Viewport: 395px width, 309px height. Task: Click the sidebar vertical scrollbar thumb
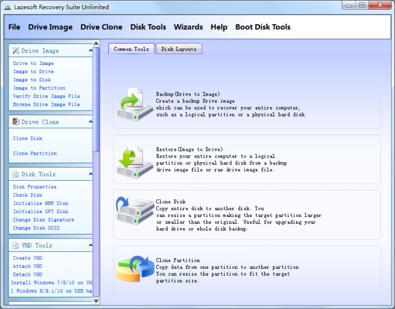96,99
